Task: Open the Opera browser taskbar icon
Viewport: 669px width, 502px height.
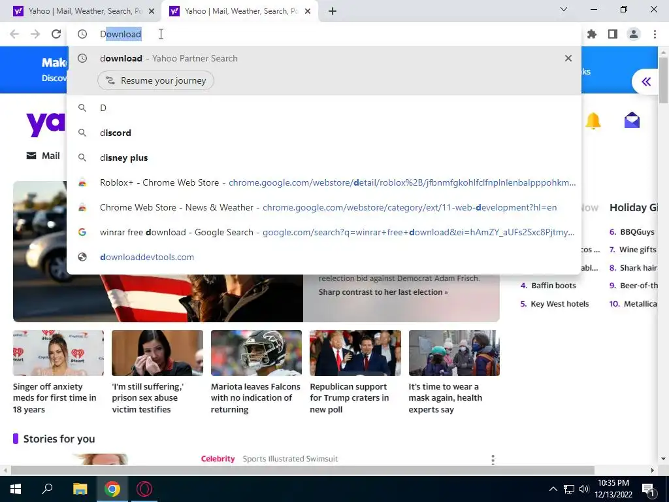Action: click(144, 489)
